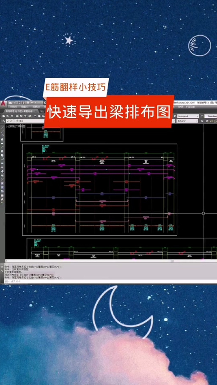Click Save in the Quick Access toolbar
This screenshot has height=385, width=217.
(19, 103)
